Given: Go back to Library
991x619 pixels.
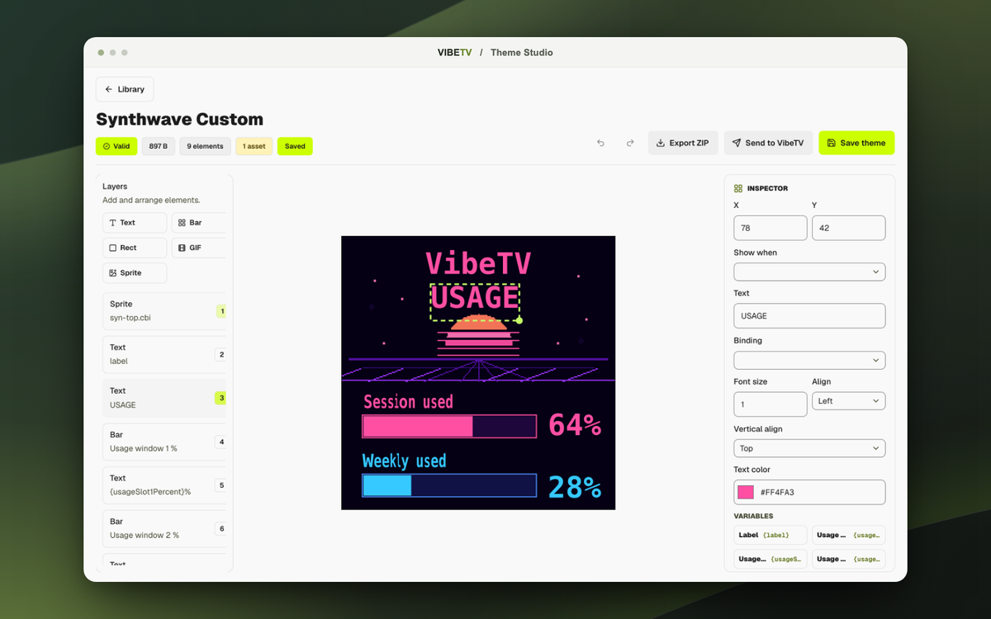Looking at the screenshot, I should coord(125,89).
